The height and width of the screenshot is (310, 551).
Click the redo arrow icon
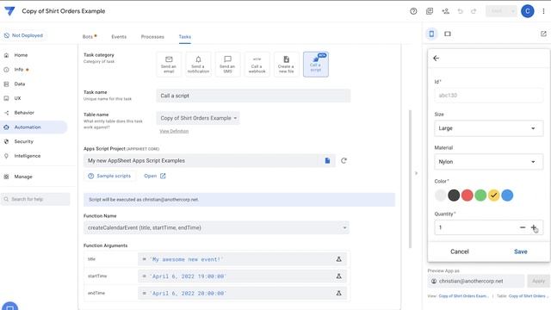(474, 11)
